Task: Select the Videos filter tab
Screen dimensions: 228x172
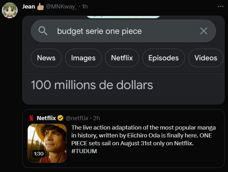Action: [x=206, y=58]
